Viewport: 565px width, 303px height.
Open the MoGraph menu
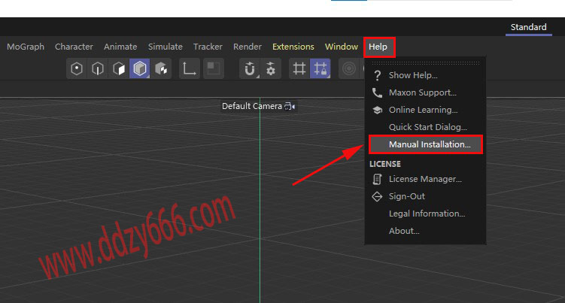[x=26, y=47]
